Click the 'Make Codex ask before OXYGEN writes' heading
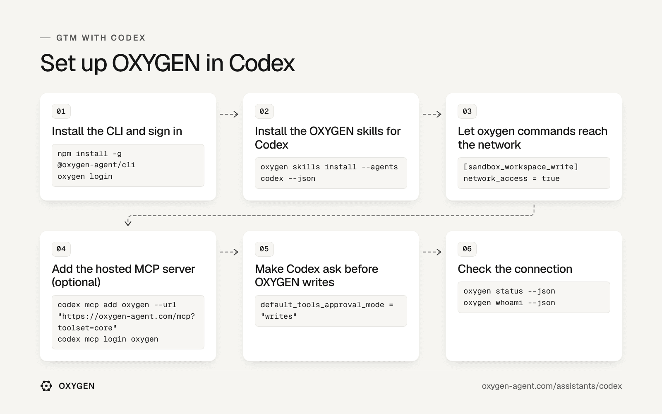This screenshot has height=414, width=662. [317, 275]
